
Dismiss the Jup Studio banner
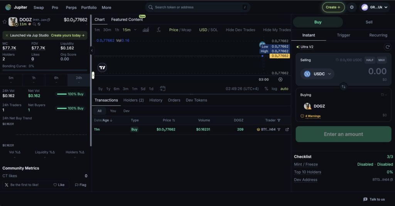[7, 35]
